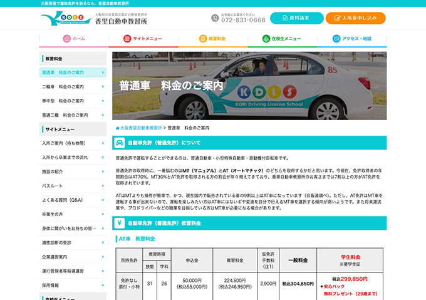Click the 香里自動車教習所 site title

pyautogui.click(x=121, y=21)
